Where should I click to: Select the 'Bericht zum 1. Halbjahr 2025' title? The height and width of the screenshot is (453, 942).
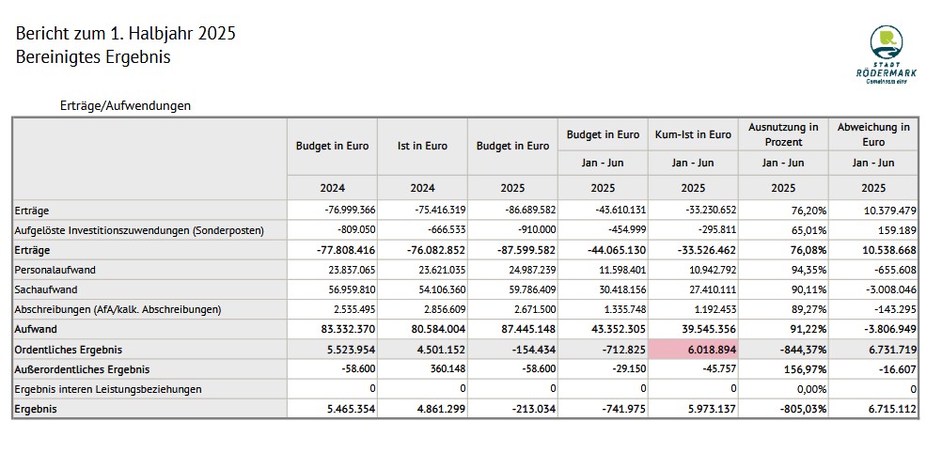tap(125, 34)
